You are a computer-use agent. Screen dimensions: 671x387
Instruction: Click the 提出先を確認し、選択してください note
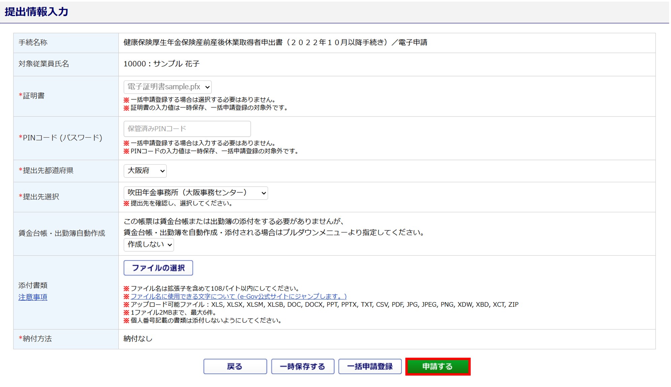pos(181,203)
